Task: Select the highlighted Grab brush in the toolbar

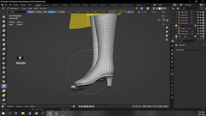Action: pos(4,86)
